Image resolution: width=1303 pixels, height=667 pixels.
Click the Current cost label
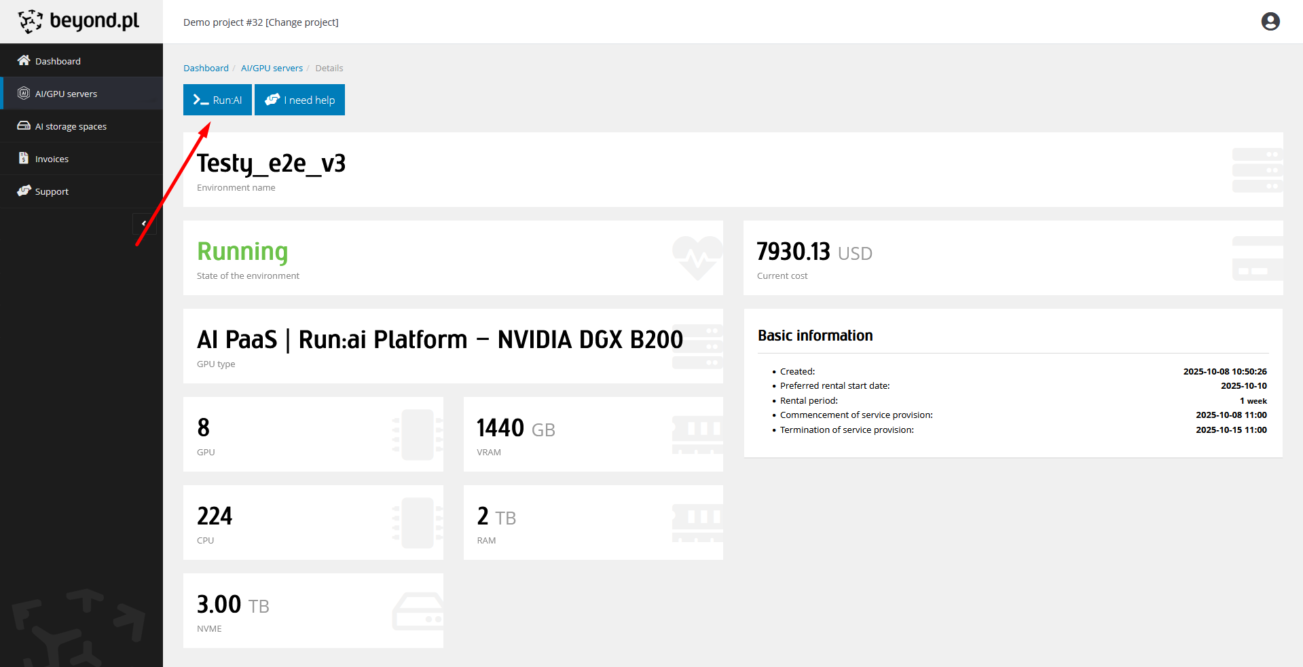[782, 276]
